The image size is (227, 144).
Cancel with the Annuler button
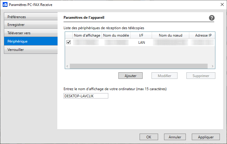[x=175, y=137]
